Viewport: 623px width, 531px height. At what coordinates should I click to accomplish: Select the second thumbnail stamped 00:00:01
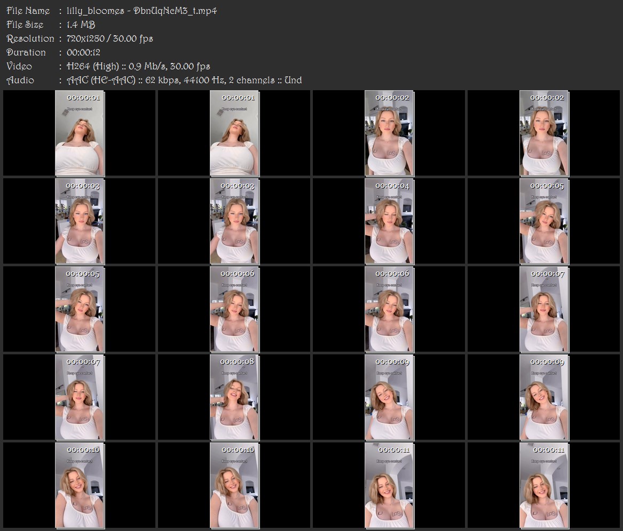click(x=234, y=133)
